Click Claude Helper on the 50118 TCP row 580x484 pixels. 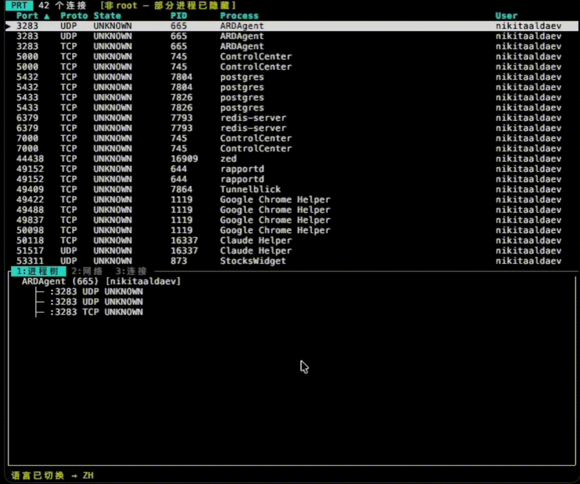(256, 241)
